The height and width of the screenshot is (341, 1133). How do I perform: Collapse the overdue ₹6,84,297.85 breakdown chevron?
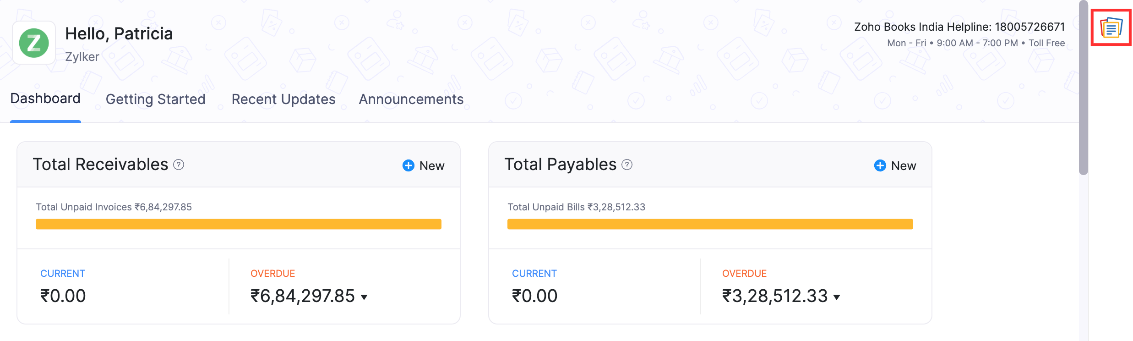point(364,297)
